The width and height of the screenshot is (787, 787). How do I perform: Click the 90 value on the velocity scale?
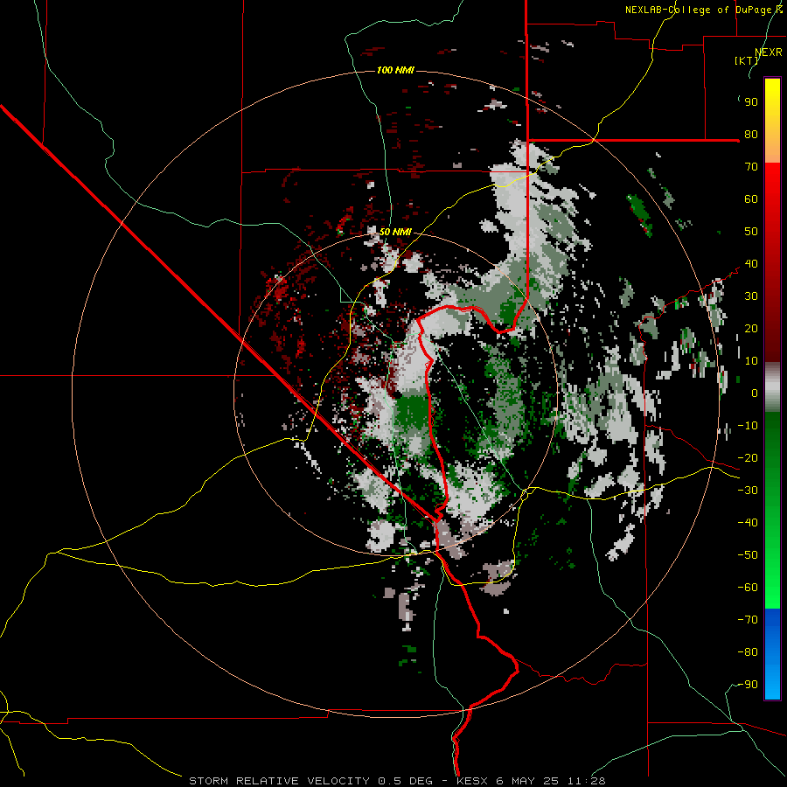pos(751,102)
